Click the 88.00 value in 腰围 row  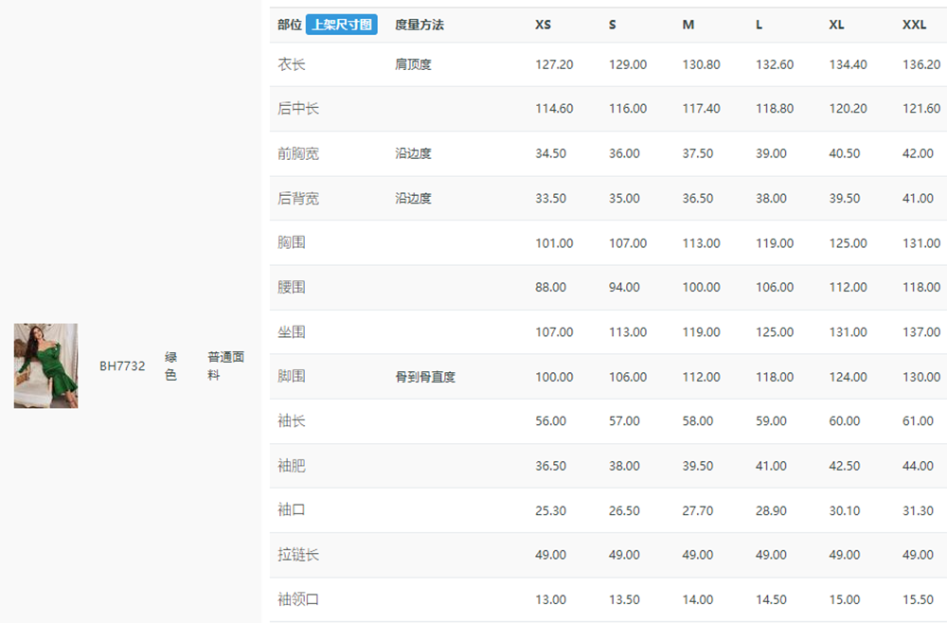(550, 287)
